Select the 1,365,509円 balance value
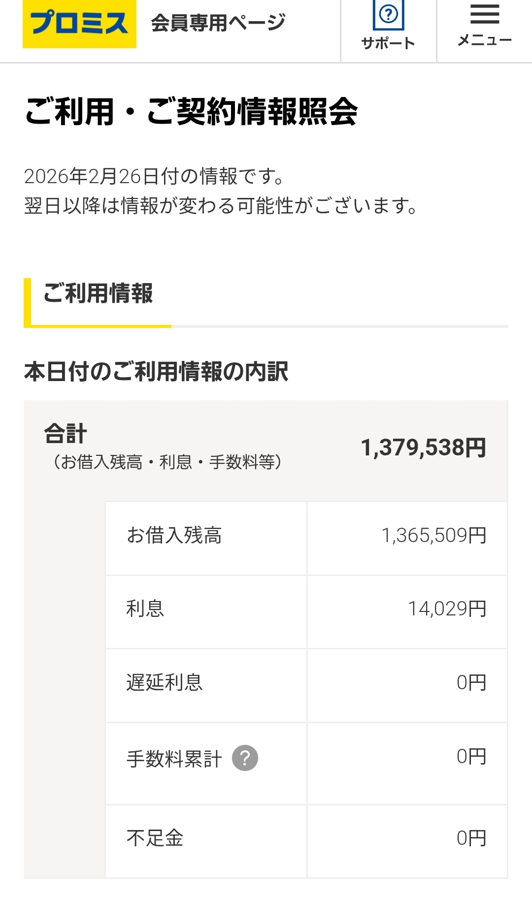This screenshot has height=898, width=532. click(x=433, y=535)
